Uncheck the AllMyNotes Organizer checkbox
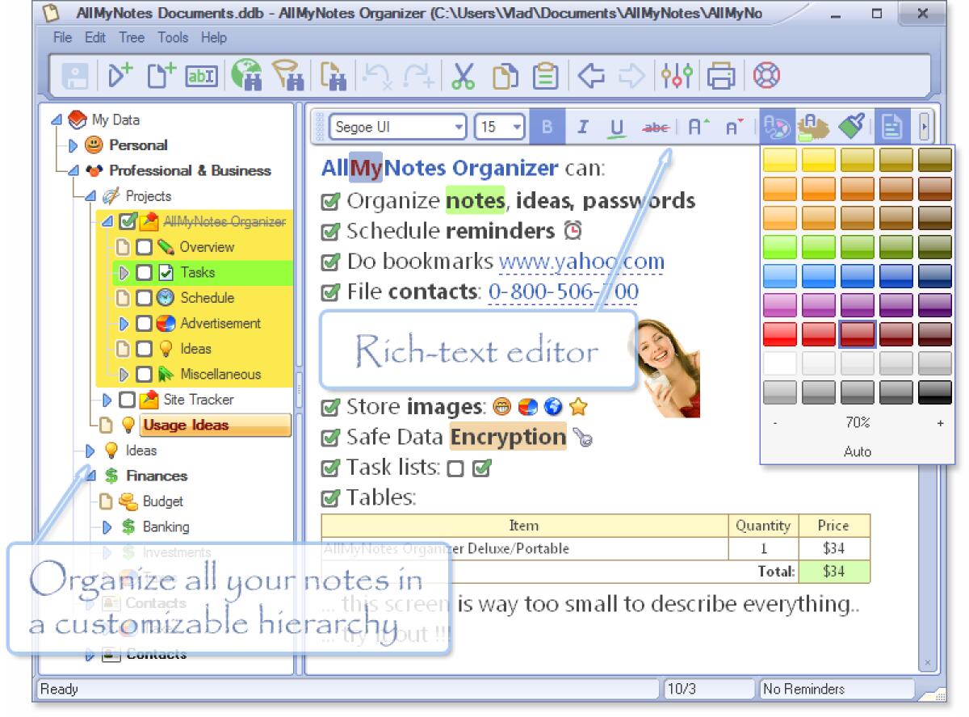Screen dimensions: 969x717 point(127,221)
